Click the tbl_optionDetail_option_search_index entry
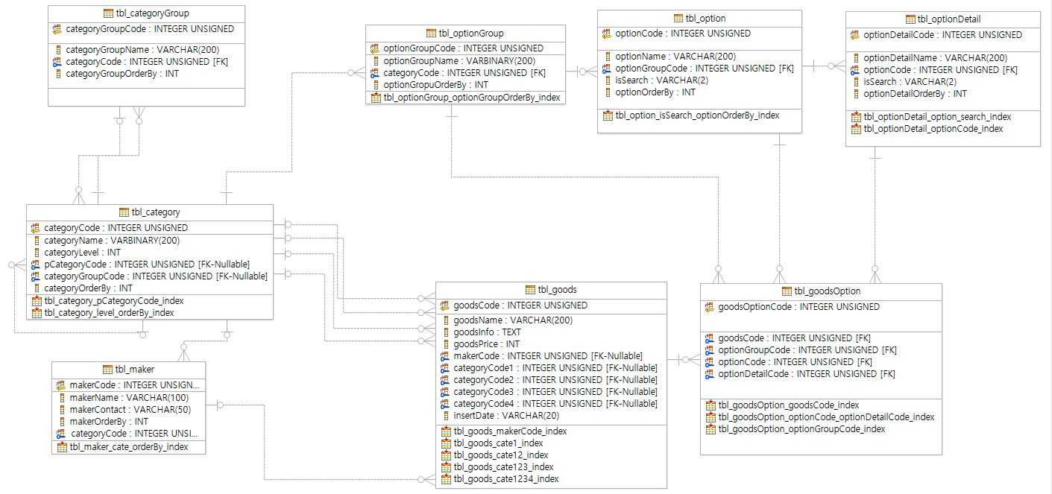1052x494 pixels. click(938, 117)
